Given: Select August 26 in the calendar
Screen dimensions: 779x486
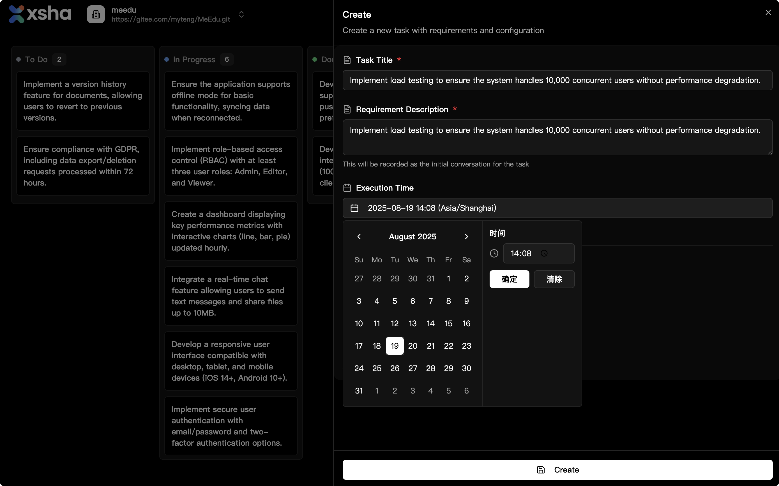Looking at the screenshot, I should pos(395,368).
